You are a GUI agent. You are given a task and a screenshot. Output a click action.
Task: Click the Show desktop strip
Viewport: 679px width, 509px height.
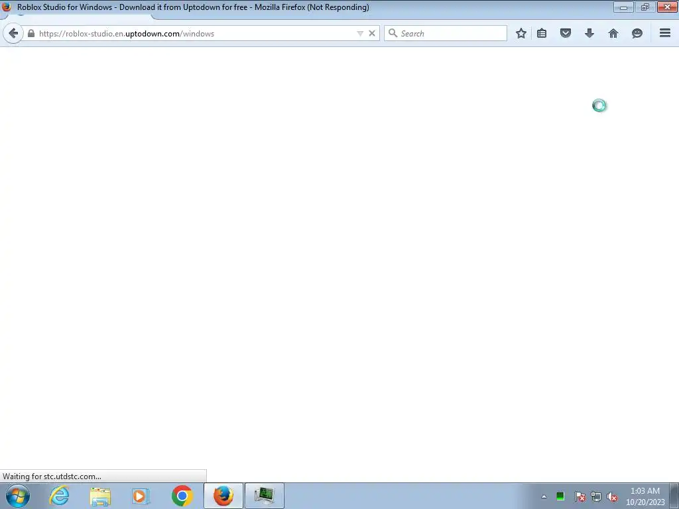tap(674, 496)
